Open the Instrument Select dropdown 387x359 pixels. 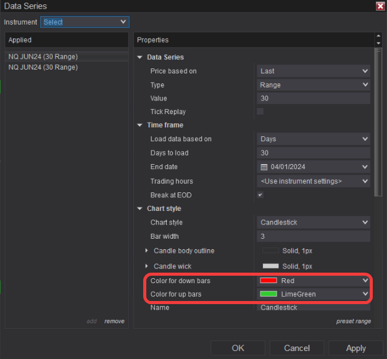(85, 22)
